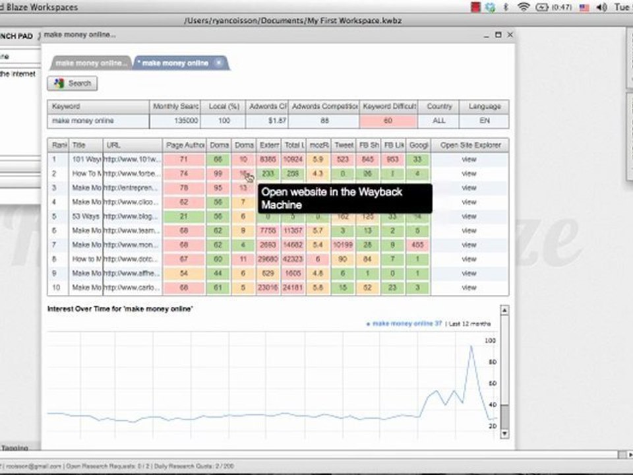Open 'view' link for rank 10 row

469,288
